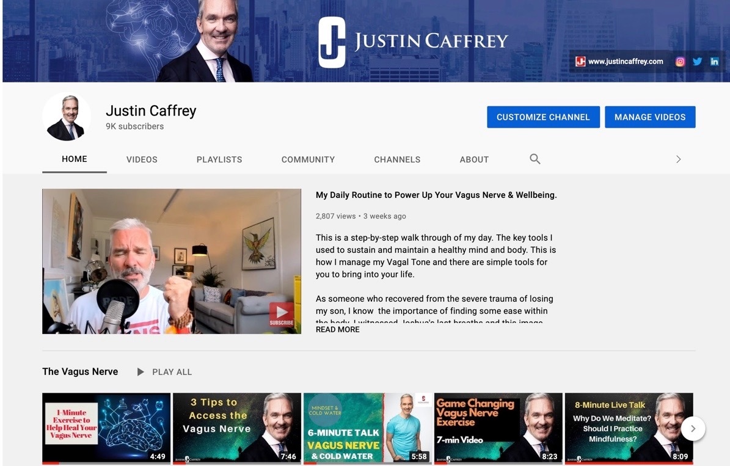Advance the Vagus Nerve carousel with the arrow
730x466 pixels.
pyautogui.click(x=693, y=429)
